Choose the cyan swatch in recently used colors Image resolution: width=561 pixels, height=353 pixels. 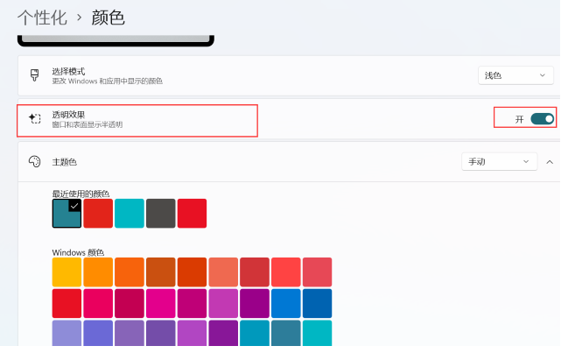pos(130,213)
